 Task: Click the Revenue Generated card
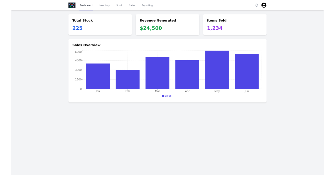167,24
